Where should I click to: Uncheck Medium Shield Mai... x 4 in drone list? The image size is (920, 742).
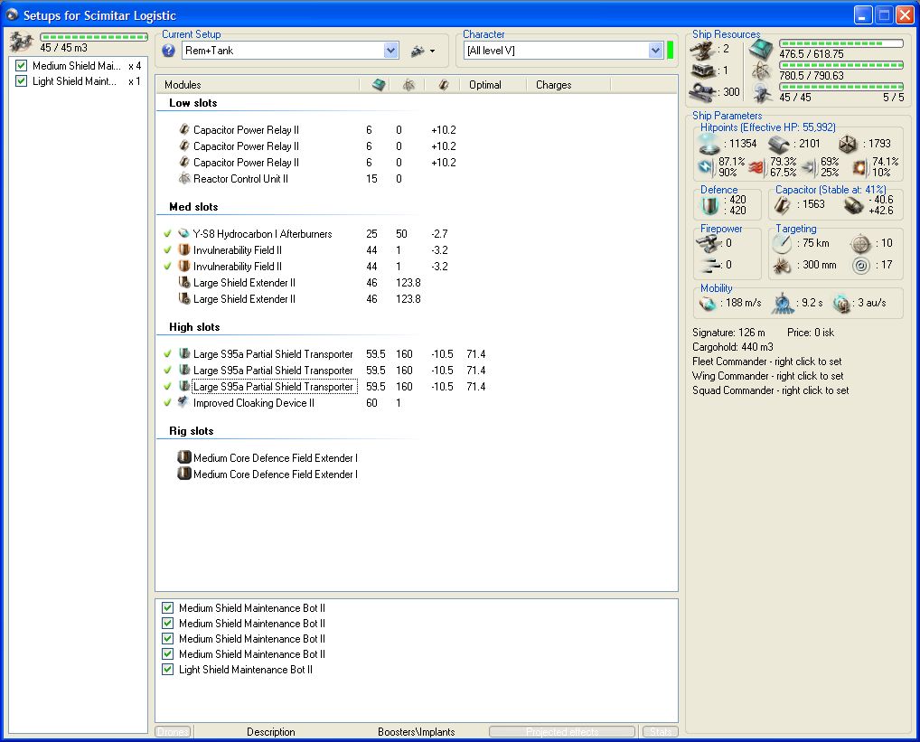click(x=21, y=66)
